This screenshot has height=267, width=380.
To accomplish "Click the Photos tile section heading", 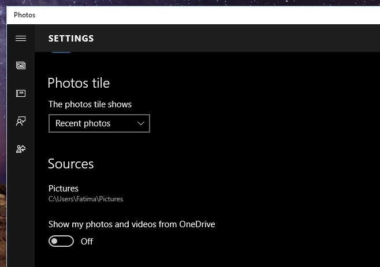I will pos(79,83).
